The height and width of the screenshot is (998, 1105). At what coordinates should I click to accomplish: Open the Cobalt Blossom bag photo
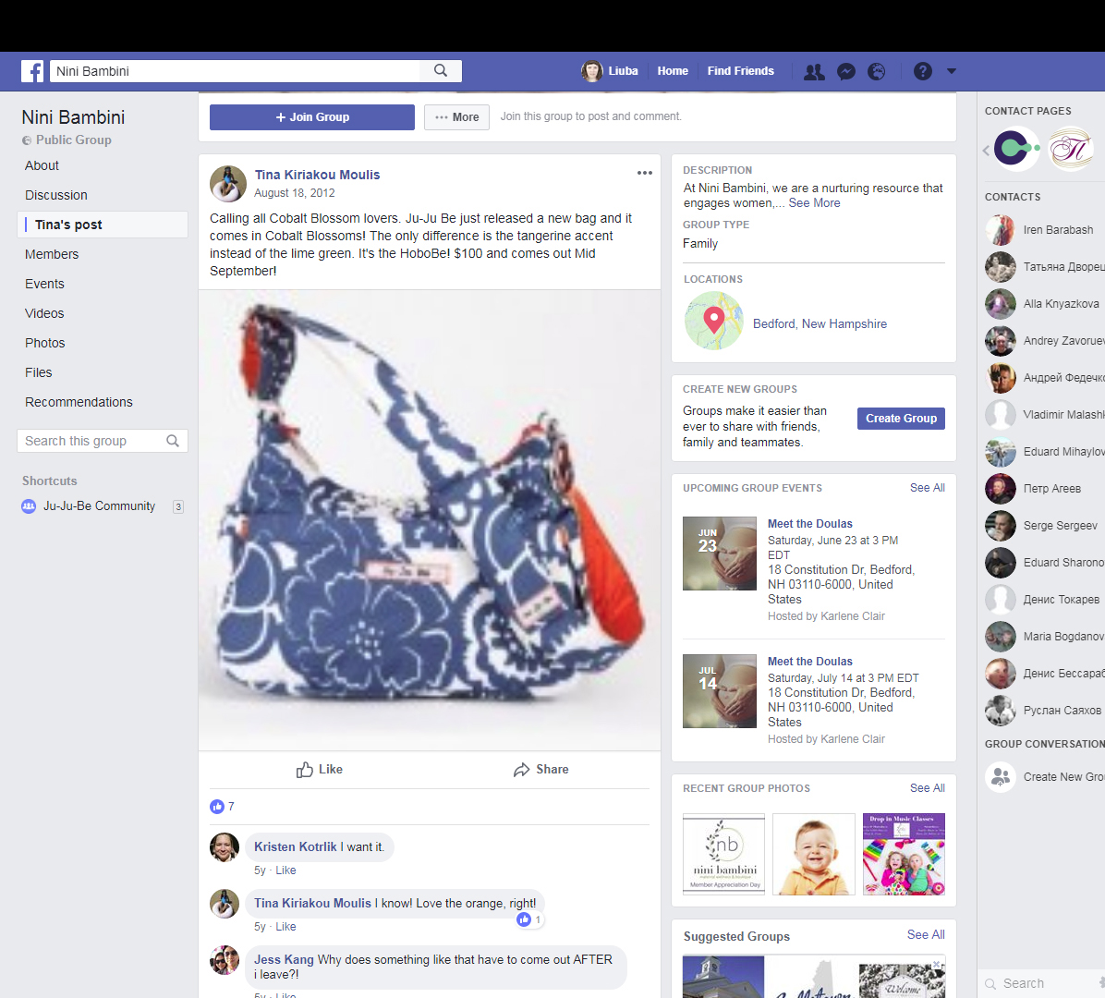pyautogui.click(x=430, y=520)
